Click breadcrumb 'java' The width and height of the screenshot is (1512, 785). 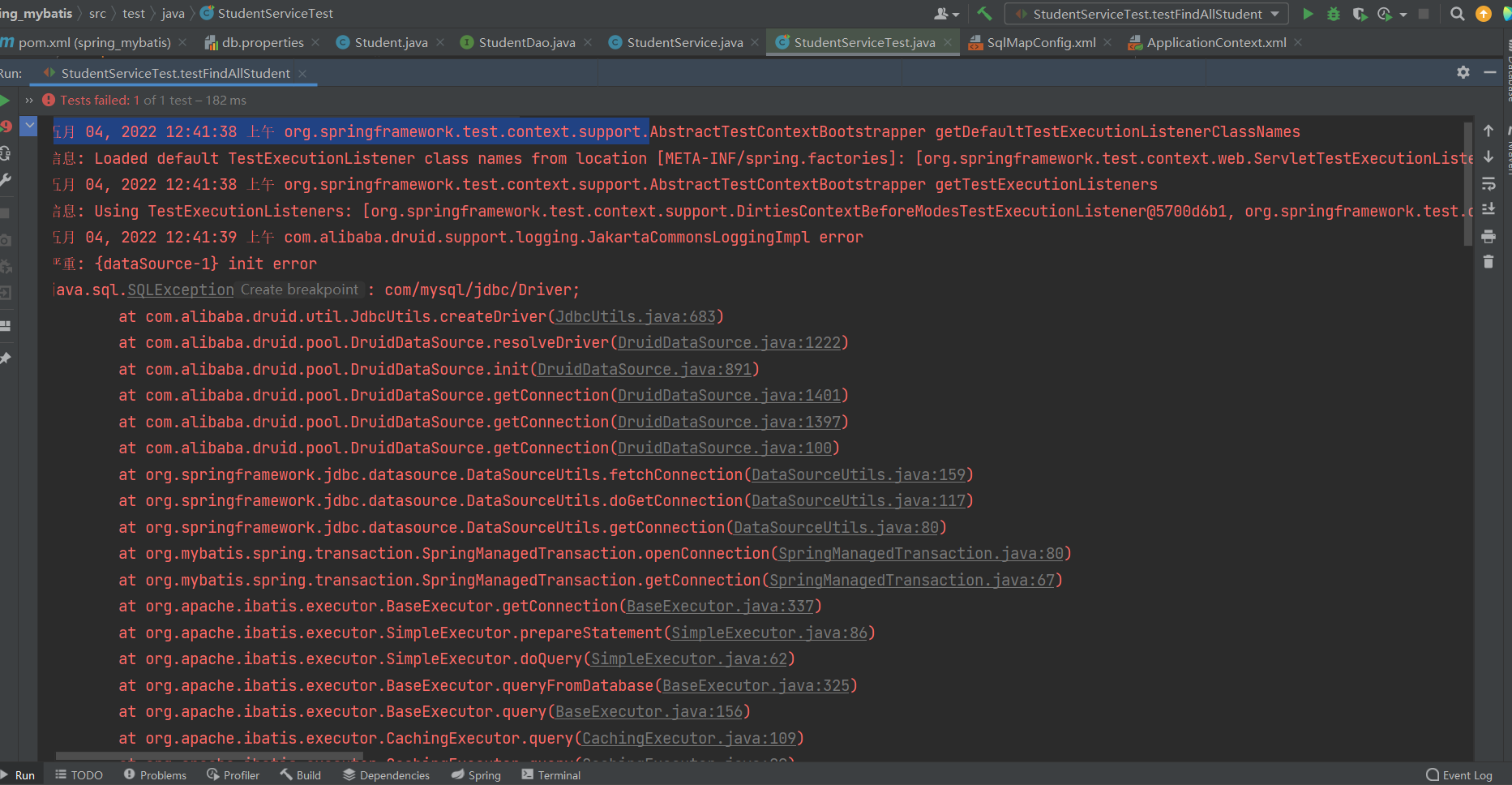pyautogui.click(x=173, y=14)
